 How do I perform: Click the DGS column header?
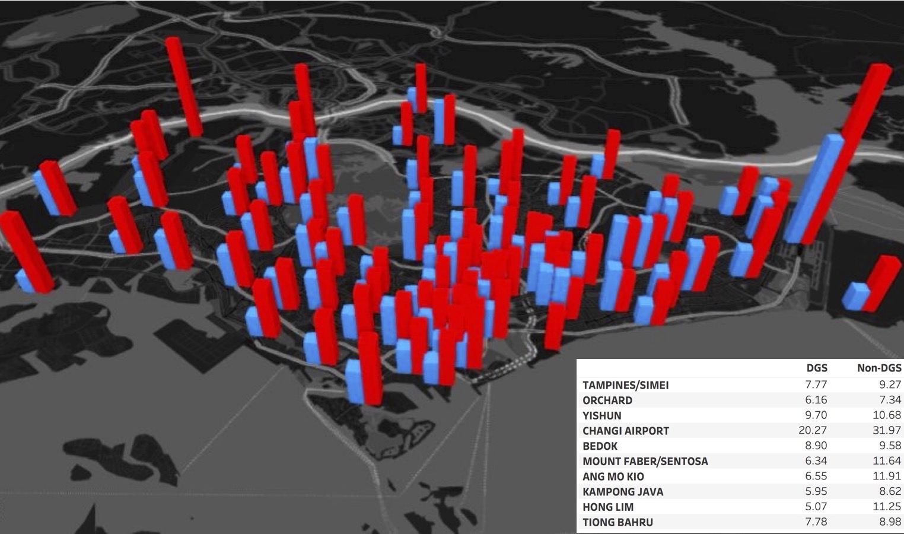point(816,368)
